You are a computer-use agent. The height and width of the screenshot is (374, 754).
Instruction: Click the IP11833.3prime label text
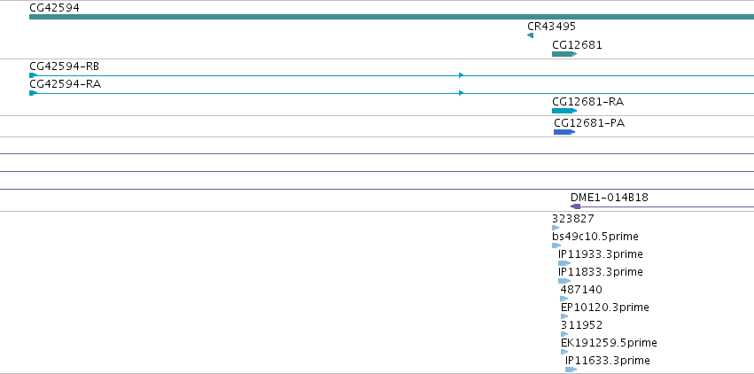[x=600, y=272]
